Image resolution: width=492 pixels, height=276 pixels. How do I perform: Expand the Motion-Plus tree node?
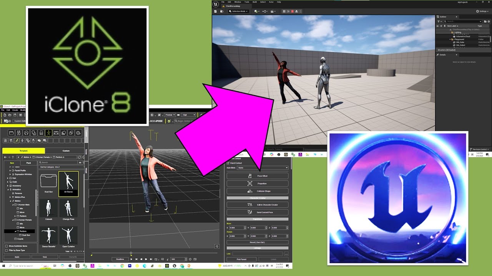pyautogui.click(x=10, y=197)
